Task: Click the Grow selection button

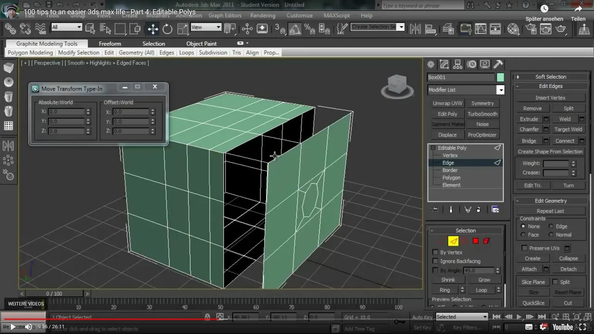Action: (484, 280)
